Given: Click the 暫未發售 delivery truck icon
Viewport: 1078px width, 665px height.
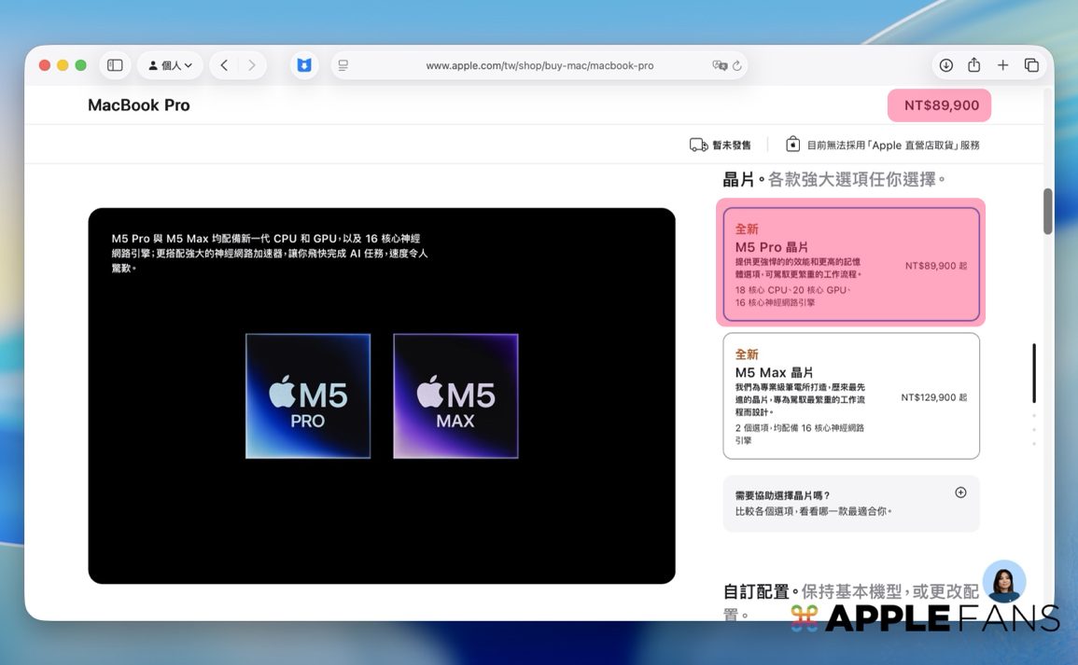Looking at the screenshot, I should pyautogui.click(x=698, y=145).
